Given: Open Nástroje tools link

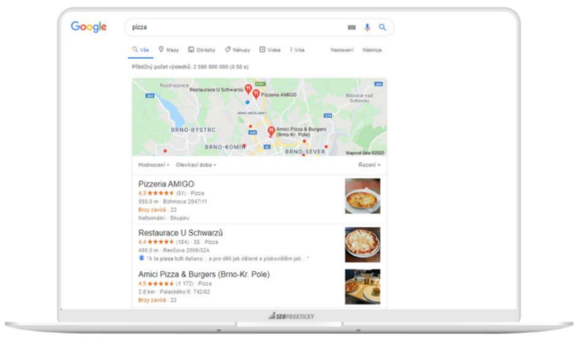Looking at the screenshot, I should point(372,50).
